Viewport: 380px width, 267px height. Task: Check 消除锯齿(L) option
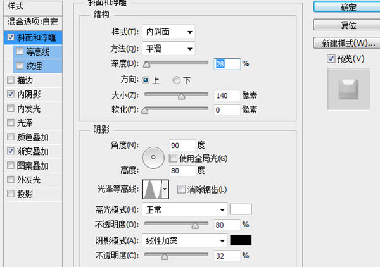point(181,189)
